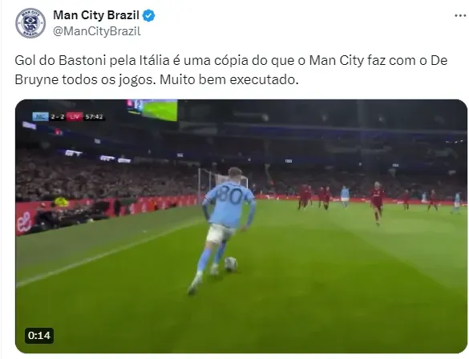Click the 2-2 scoreboard overlay in video
This screenshot has height=359, width=469.
pos(58,116)
